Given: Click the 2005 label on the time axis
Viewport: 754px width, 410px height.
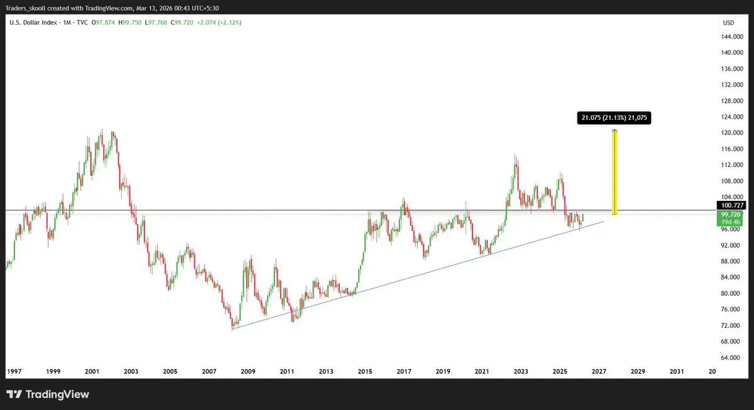Looking at the screenshot, I should click(x=170, y=372).
